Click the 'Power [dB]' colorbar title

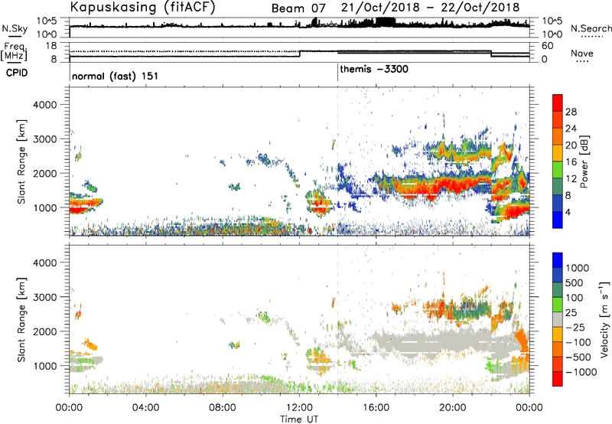click(x=584, y=161)
